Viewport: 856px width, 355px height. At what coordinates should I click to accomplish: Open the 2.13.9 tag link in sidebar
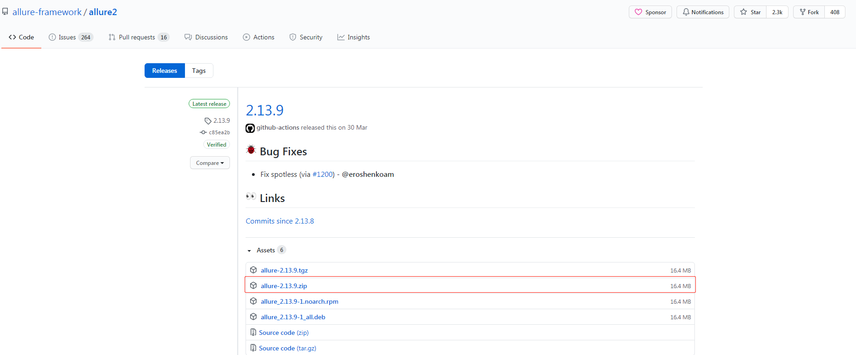pyautogui.click(x=222, y=120)
